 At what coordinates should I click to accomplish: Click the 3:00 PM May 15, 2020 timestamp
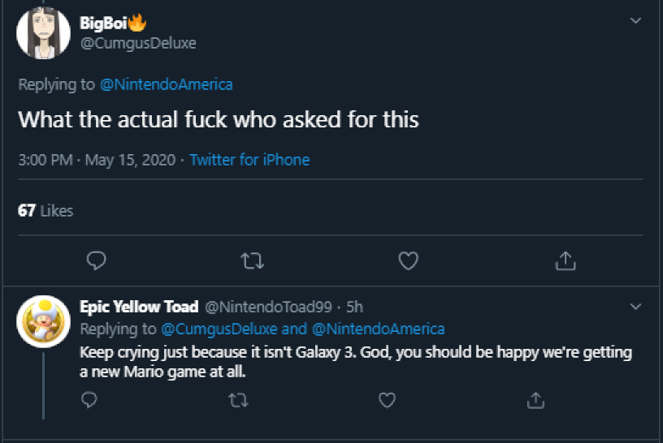[x=97, y=160]
